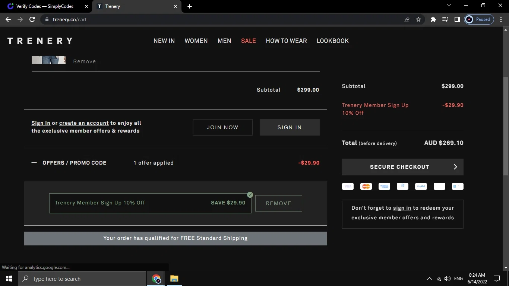Close the Trenery tab
The image size is (509, 286).
tap(176, 6)
